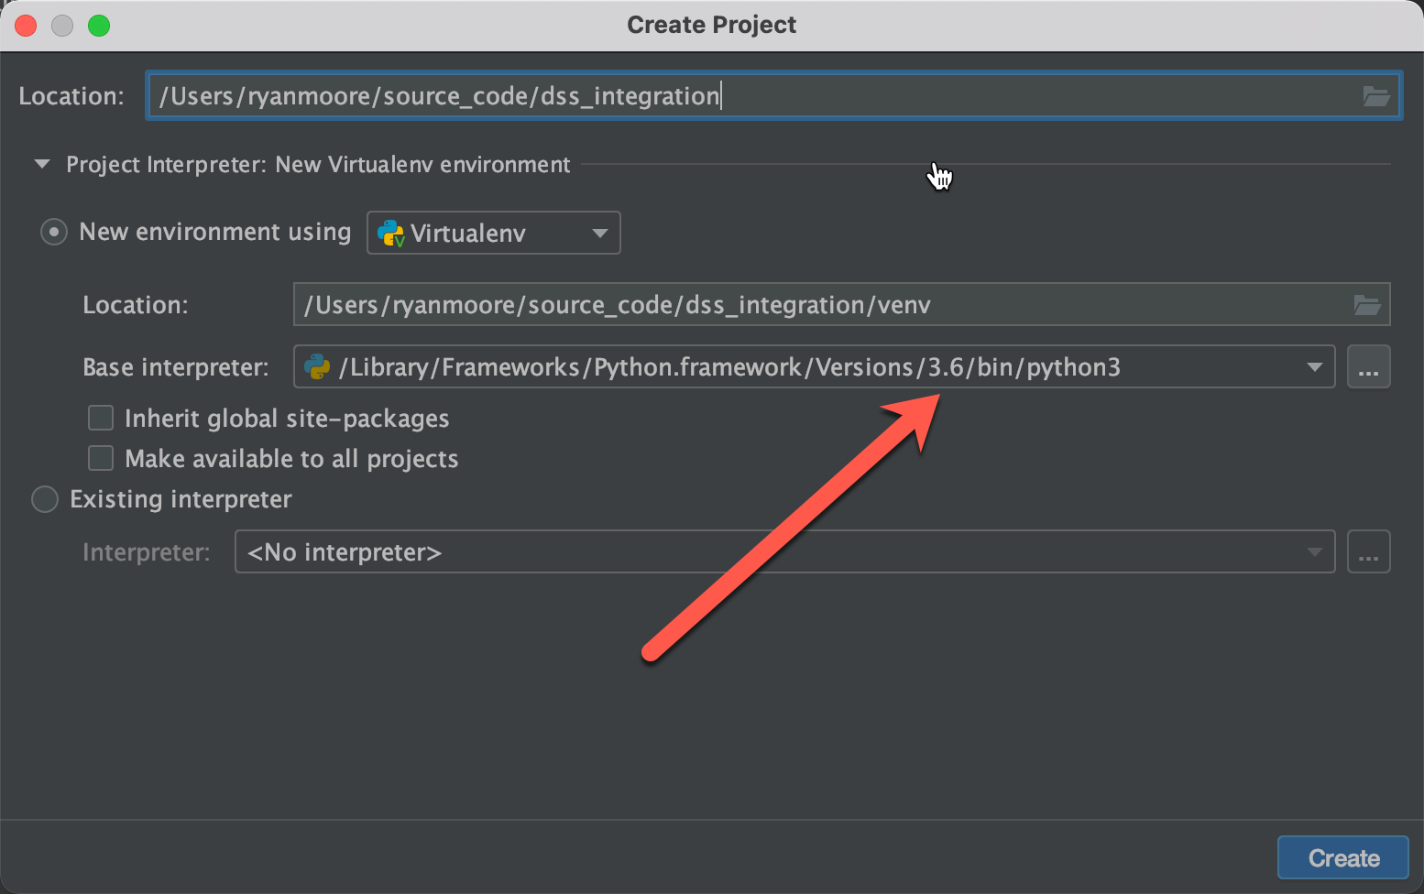The height and width of the screenshot is (894, 1424).
Task: Enable Inherit global site-packages checkbox
Action: (x=101, y=419)
